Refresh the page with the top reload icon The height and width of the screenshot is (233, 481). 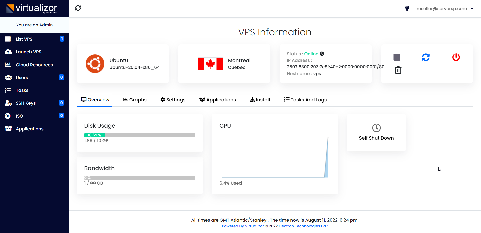78,8
